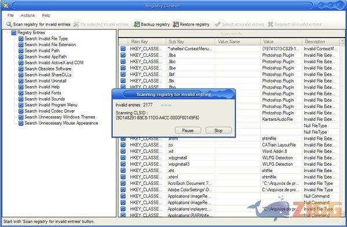
Task: Select the Word.Addin.8 value cell
Action: 281,151
